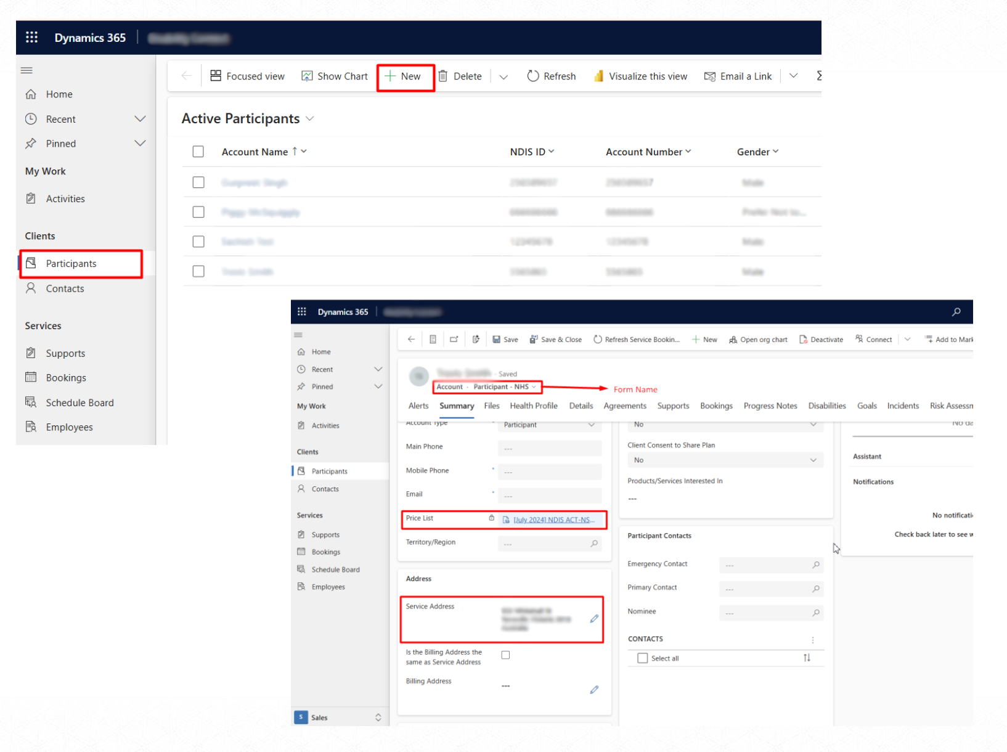The height and width of the screenshot is (752, 1007).
Task: Toggle the CONTACTS Select all checkbox
Action: (x=643, y=658)
